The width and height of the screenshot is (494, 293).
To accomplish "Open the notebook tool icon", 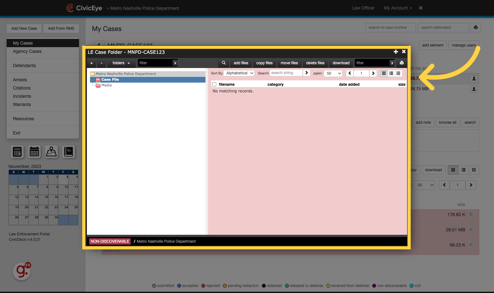I will pyautogui.click(x=68, y=152).
